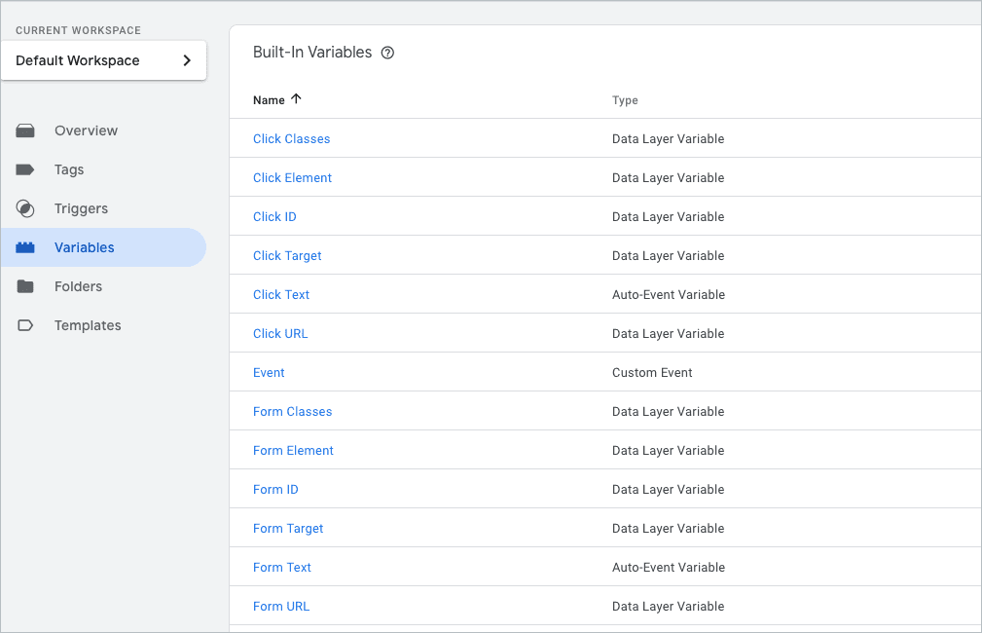Viewport: 982px width, 633px height.
Task: Click the Variables brick icon
Action: click(x=25, y=247)
